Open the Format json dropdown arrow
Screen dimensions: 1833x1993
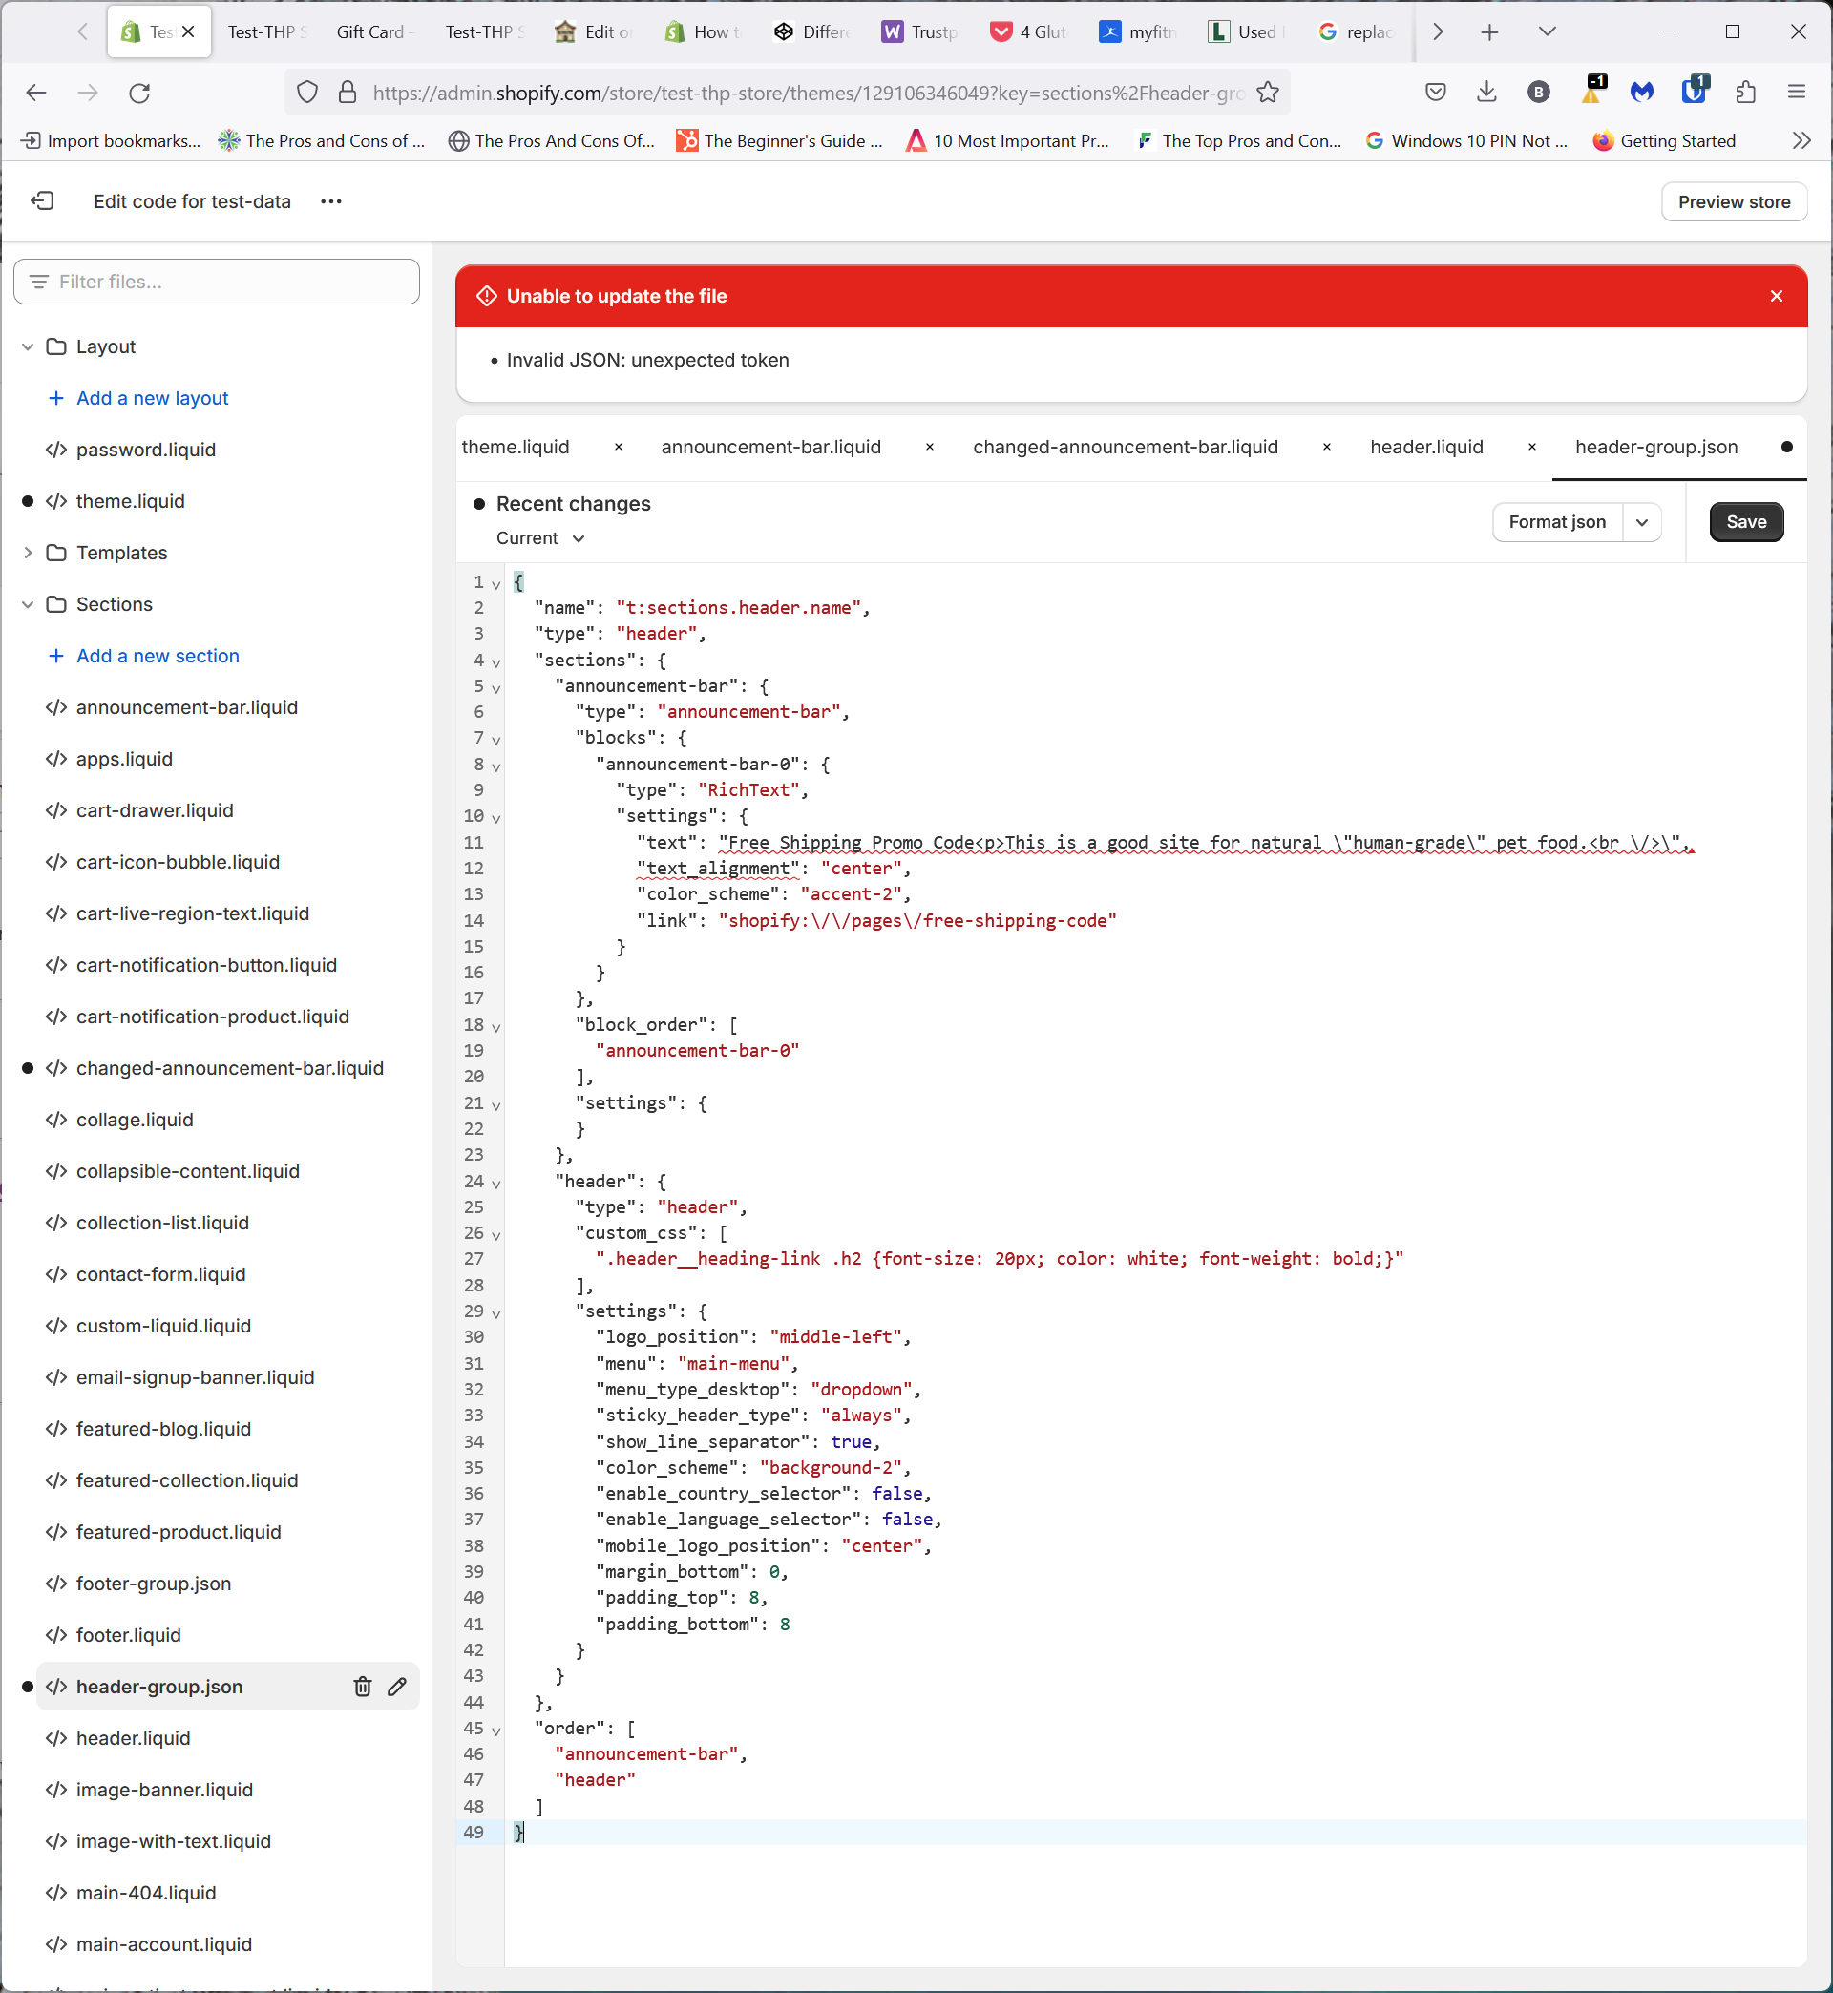[x=1641, y=522]
